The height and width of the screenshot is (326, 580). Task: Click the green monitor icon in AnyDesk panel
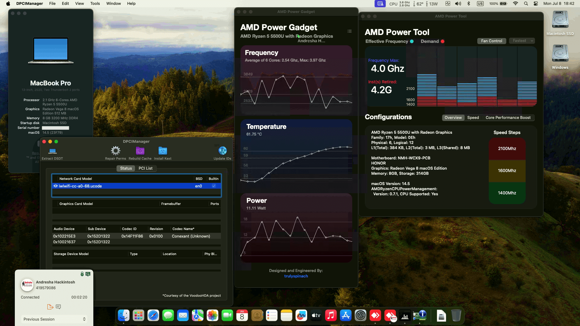(88, 274)
